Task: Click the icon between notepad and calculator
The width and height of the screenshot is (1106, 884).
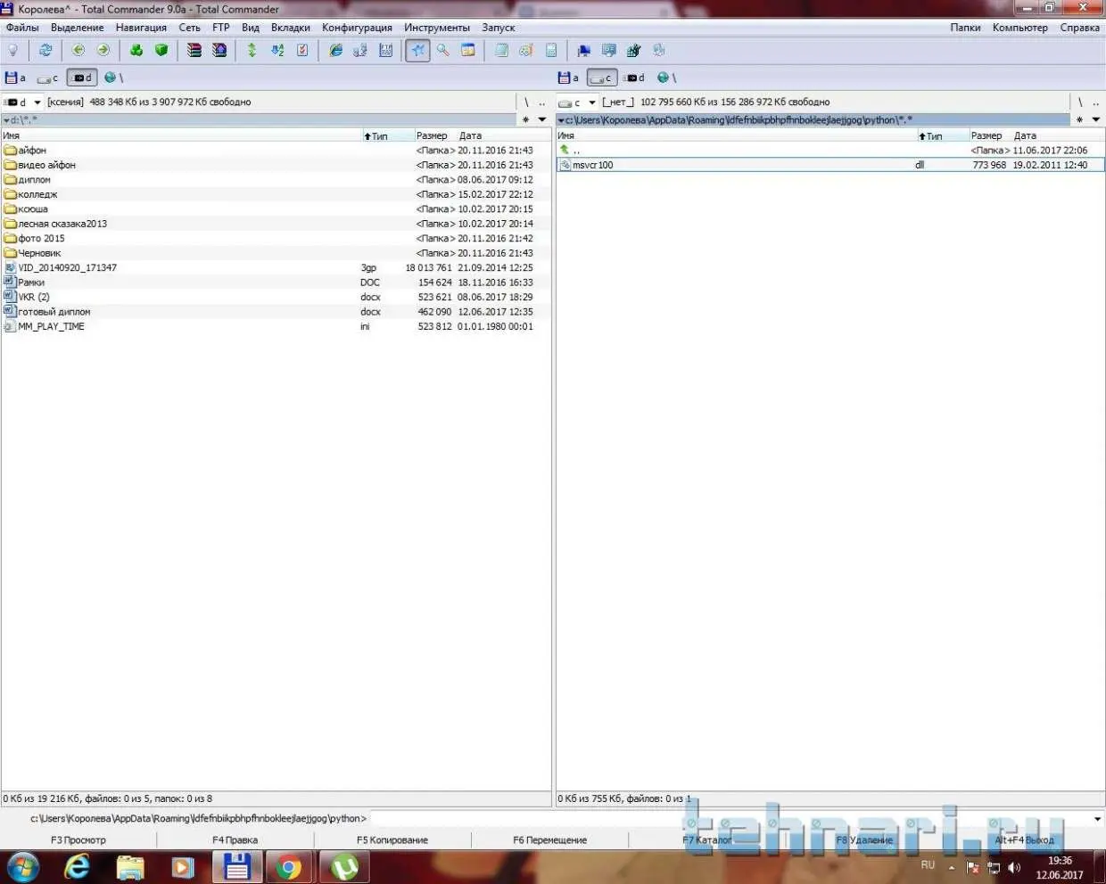Action: [526, 51]
